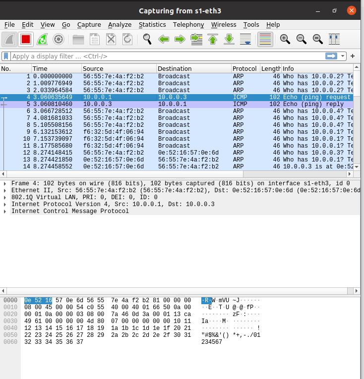Open the Wireless menu

pyautogui.click(x=224, y=25)
